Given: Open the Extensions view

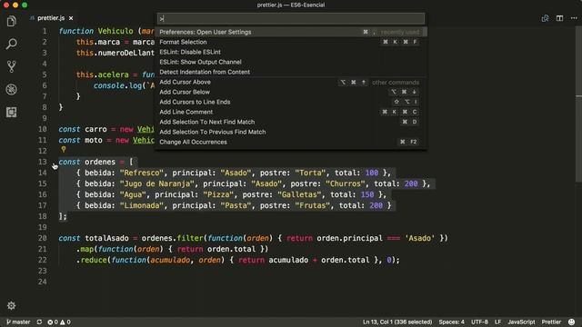Looking at the screenshot, I should click(x=12, y=112).
